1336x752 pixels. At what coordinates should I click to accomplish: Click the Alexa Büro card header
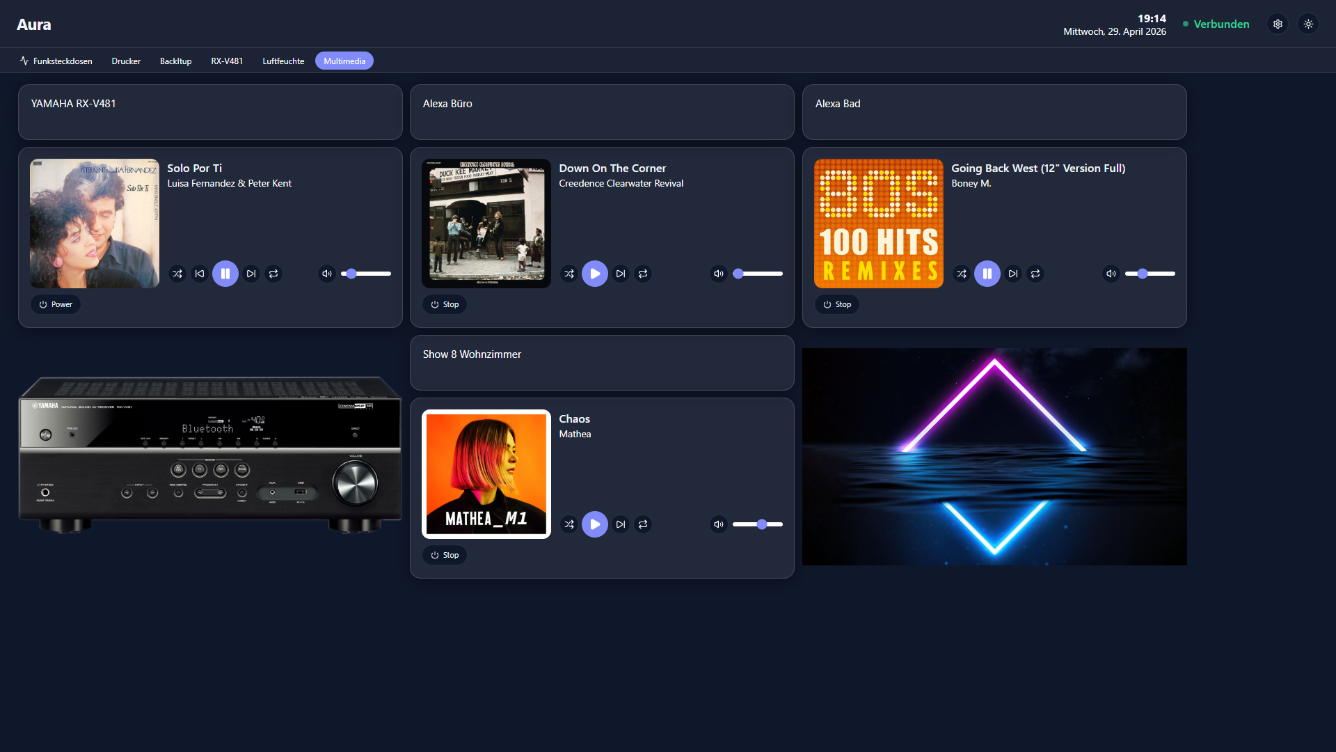tap(602, 112)
